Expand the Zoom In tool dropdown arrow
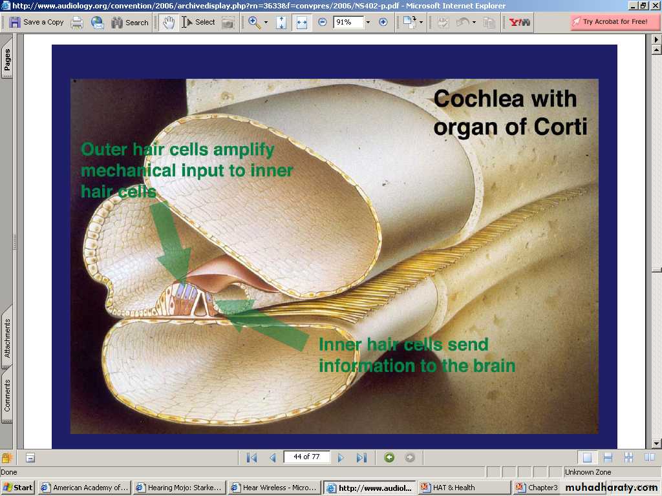662x496 pixels. tap(266, 23)
